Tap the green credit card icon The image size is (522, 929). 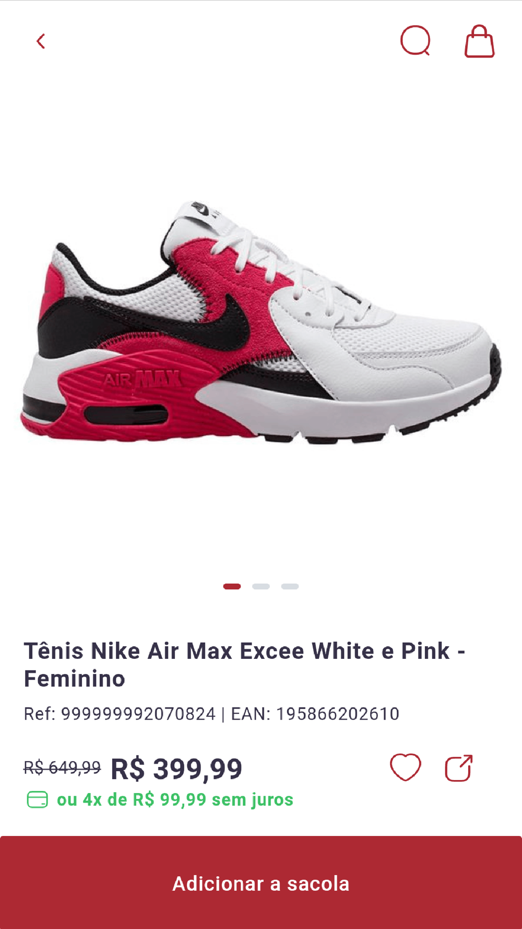[x=38, y=799]
